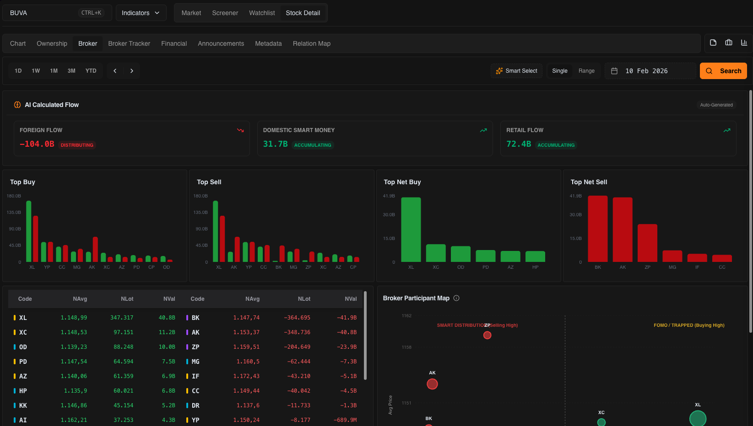Click the sticky note icon in top-right toolbar
This screenshot has width=753, height=426.
[713, 43]
